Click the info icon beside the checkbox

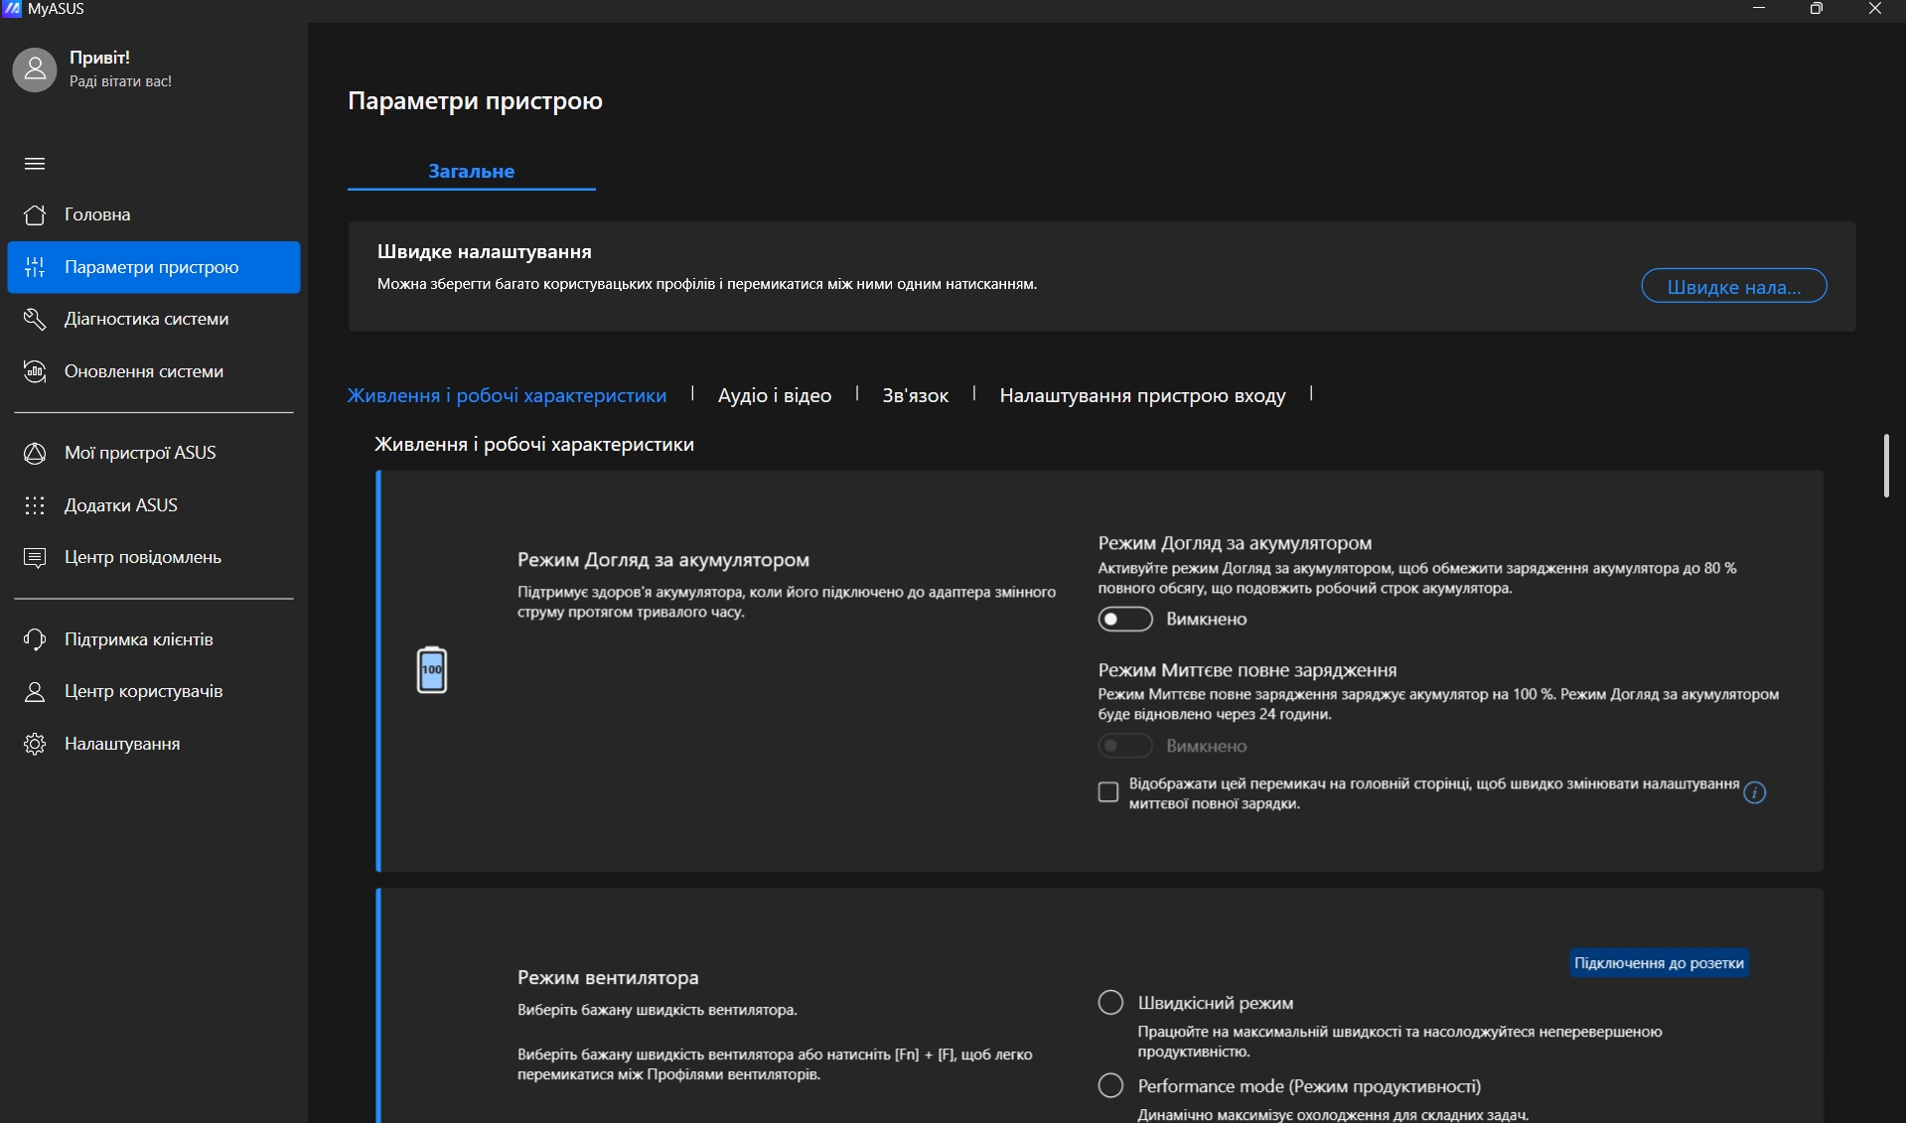[1754, 792]
